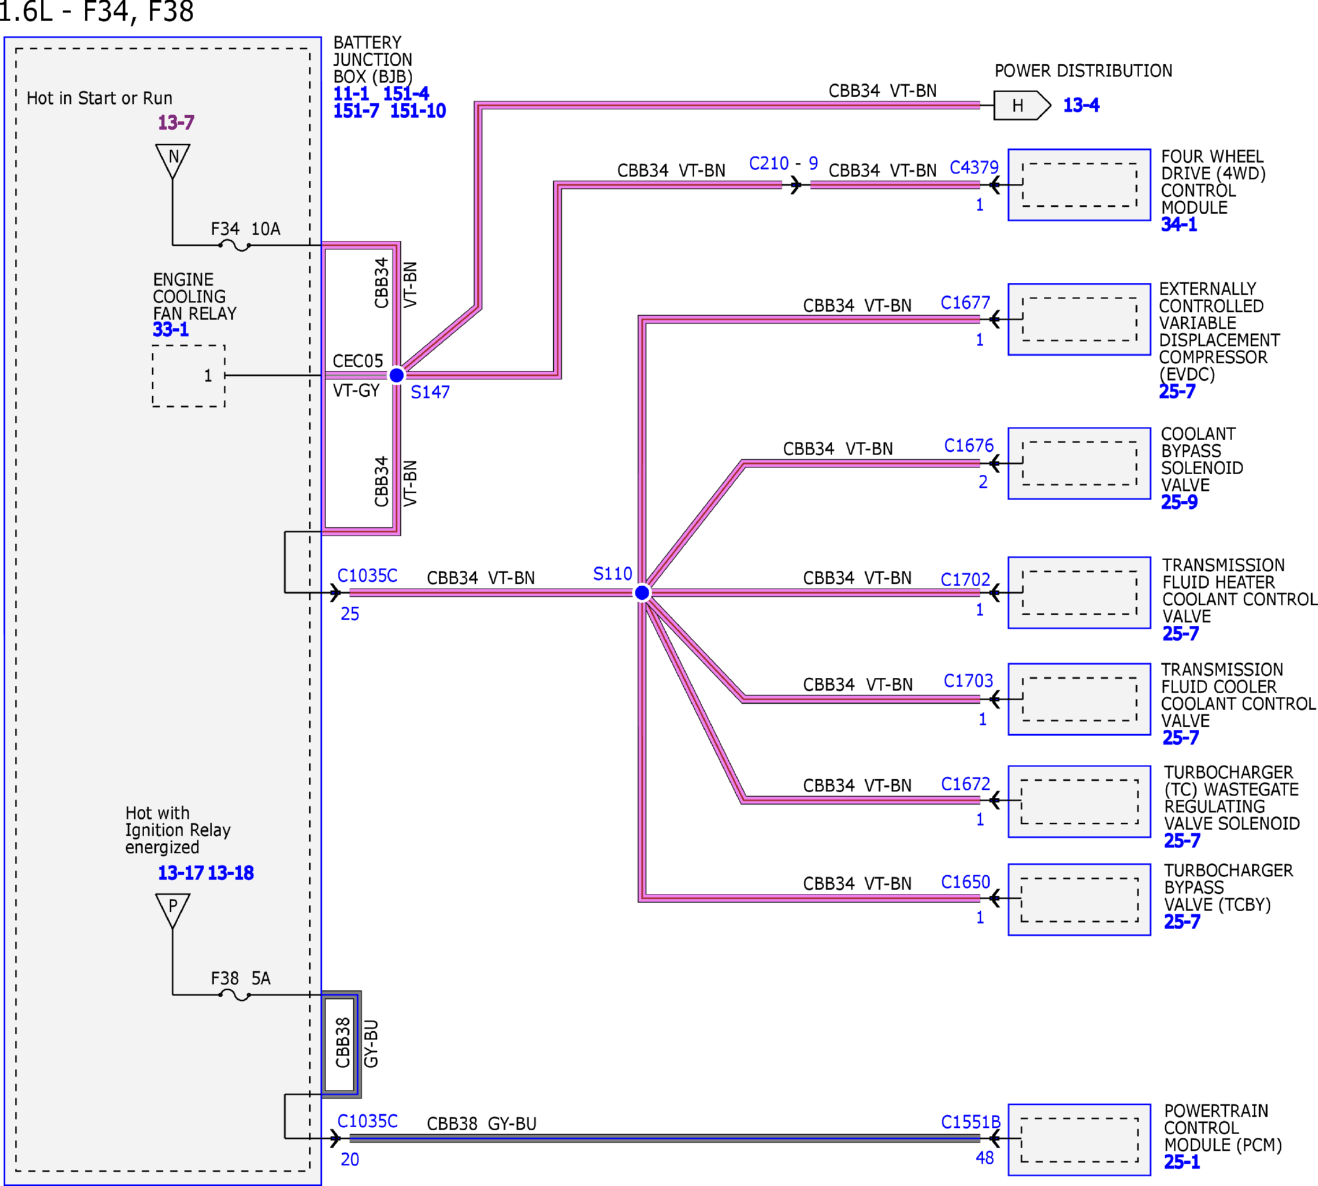
Task: Select the N power source triangle symbol
Action: click(173, 161)
